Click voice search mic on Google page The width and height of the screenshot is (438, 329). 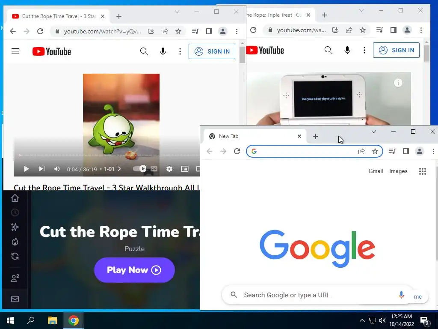[x=401, y=295]
